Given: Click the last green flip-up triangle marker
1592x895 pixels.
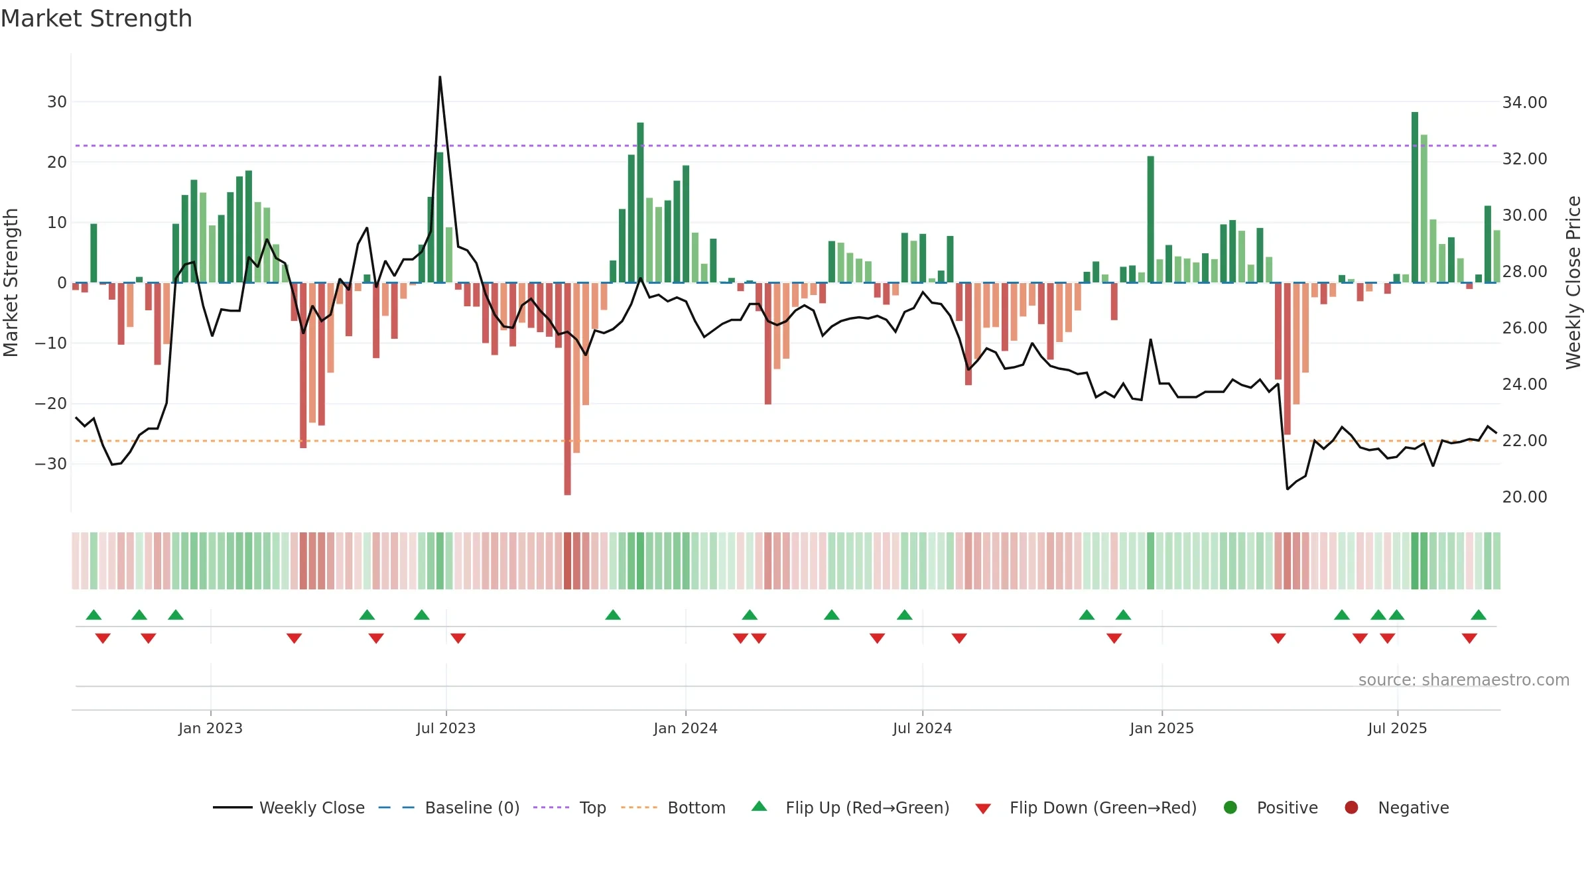Looking at the screenshot, I should pyautogui.click(x=1479, y=615).
